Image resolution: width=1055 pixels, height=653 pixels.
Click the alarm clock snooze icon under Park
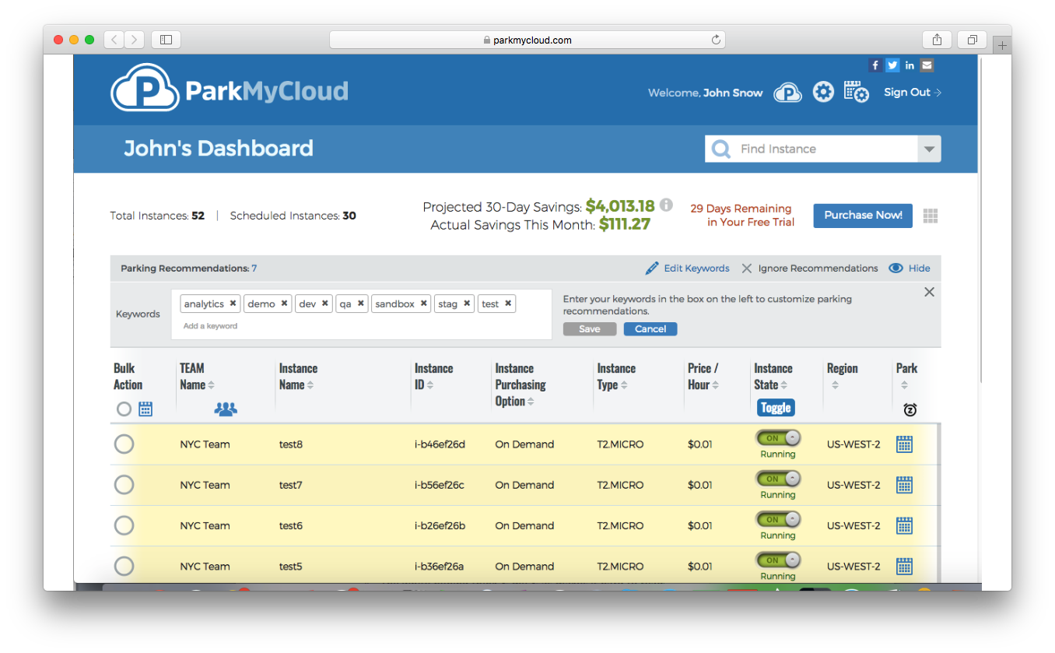click(910, 409)
